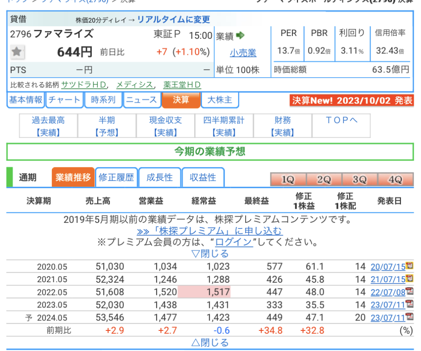This screenshot has height=351, width=421.
Task: Open document icon next to 21/07/15
Action: coord(410,278)
